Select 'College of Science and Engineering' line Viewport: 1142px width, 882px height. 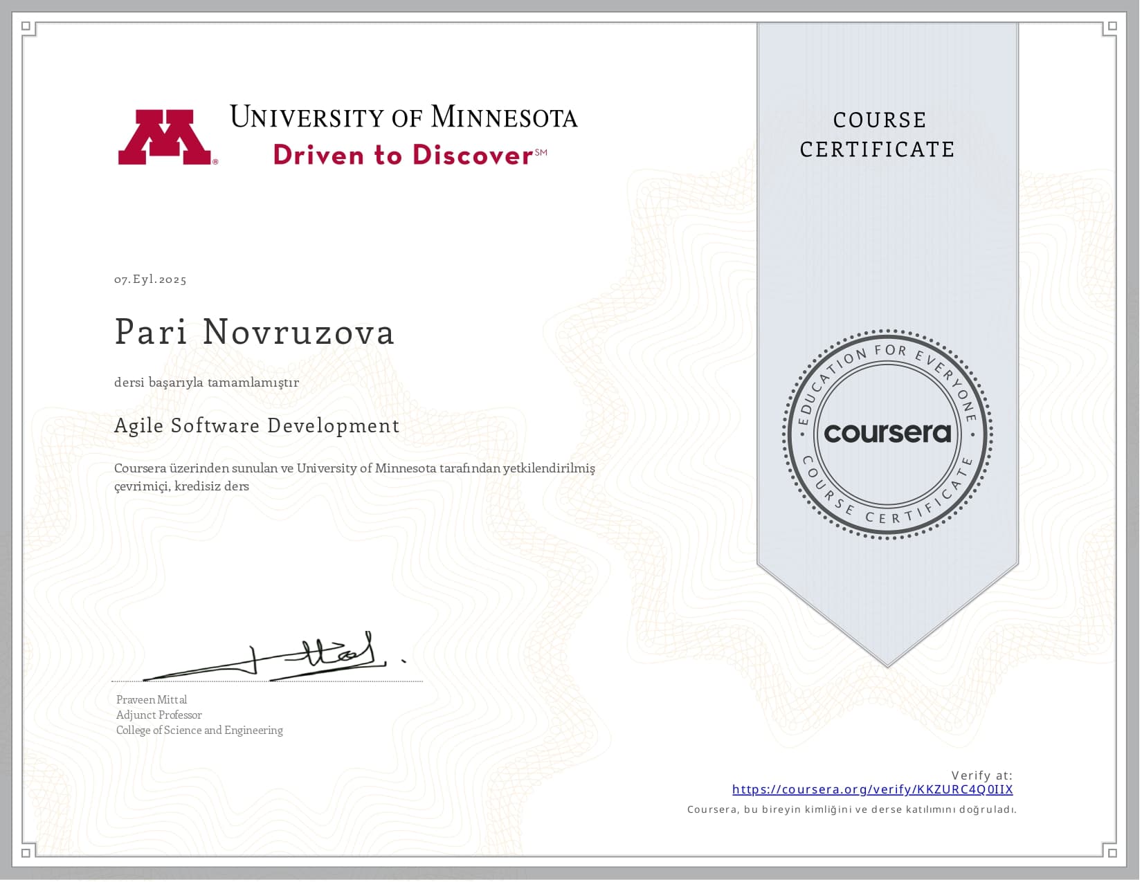(199, 730)
